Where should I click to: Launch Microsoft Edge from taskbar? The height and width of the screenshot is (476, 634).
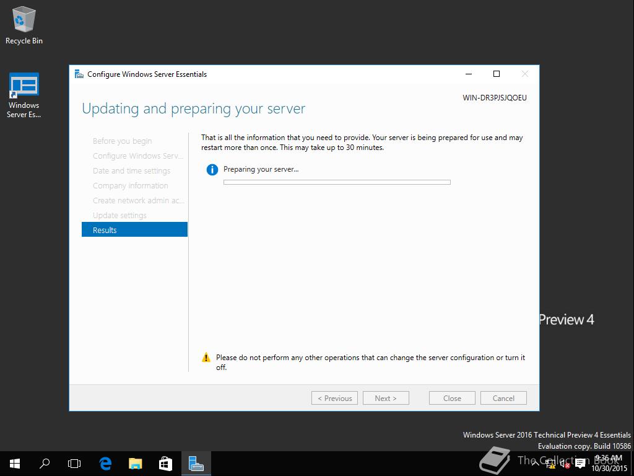tap(105, 464)
